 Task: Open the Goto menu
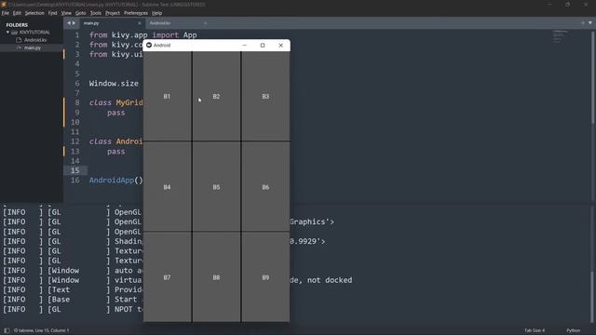[81, 13]
